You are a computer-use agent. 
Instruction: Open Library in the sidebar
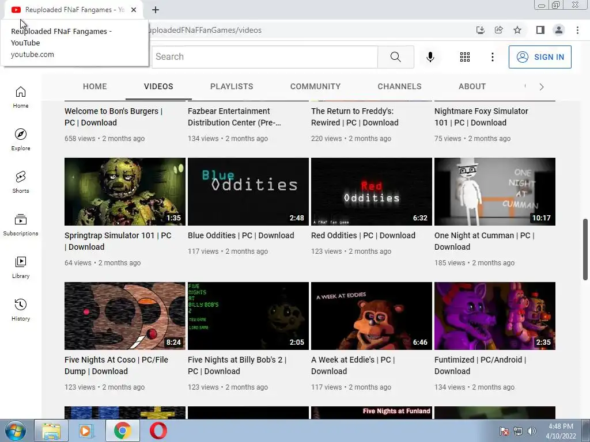pos(21,267)
